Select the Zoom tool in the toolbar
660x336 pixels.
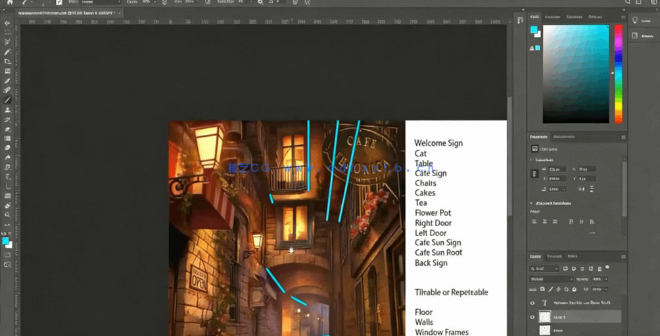(x=7, y=215)
